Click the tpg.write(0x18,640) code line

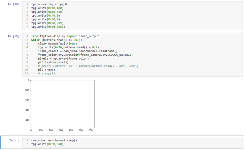pos(47,12)
